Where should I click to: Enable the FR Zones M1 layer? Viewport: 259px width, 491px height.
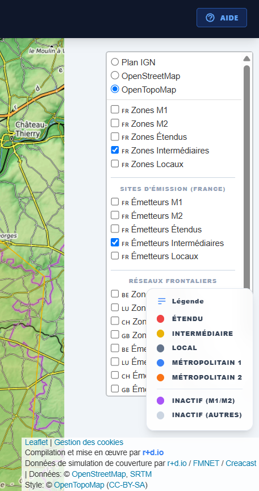(115, 110)
